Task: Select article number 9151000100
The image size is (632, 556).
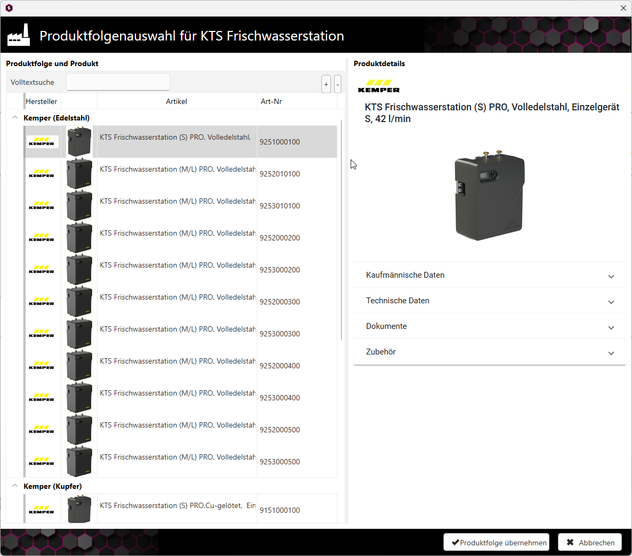Action: click(280, 510)
